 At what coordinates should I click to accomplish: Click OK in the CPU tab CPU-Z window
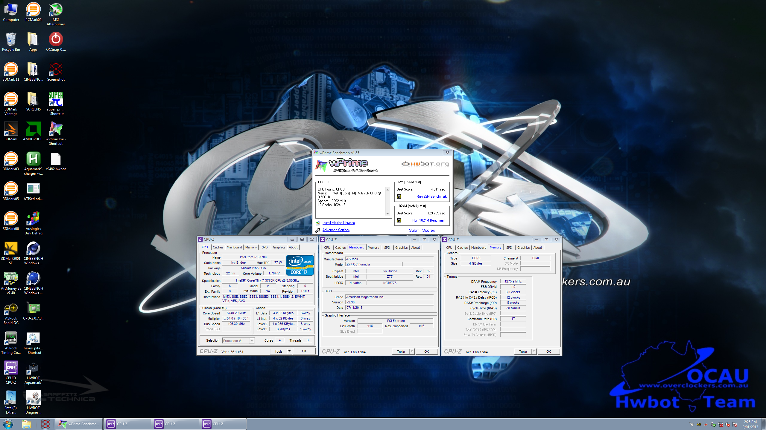(304, 351)
